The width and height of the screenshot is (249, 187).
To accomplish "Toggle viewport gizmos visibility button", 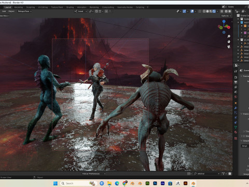I will click(184, 11).
